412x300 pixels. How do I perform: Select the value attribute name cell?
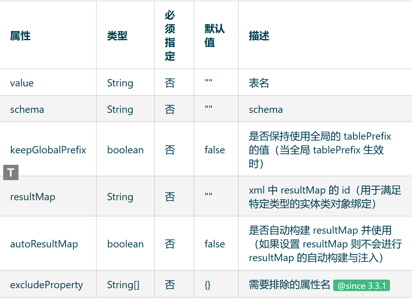(x=22, y=83)
